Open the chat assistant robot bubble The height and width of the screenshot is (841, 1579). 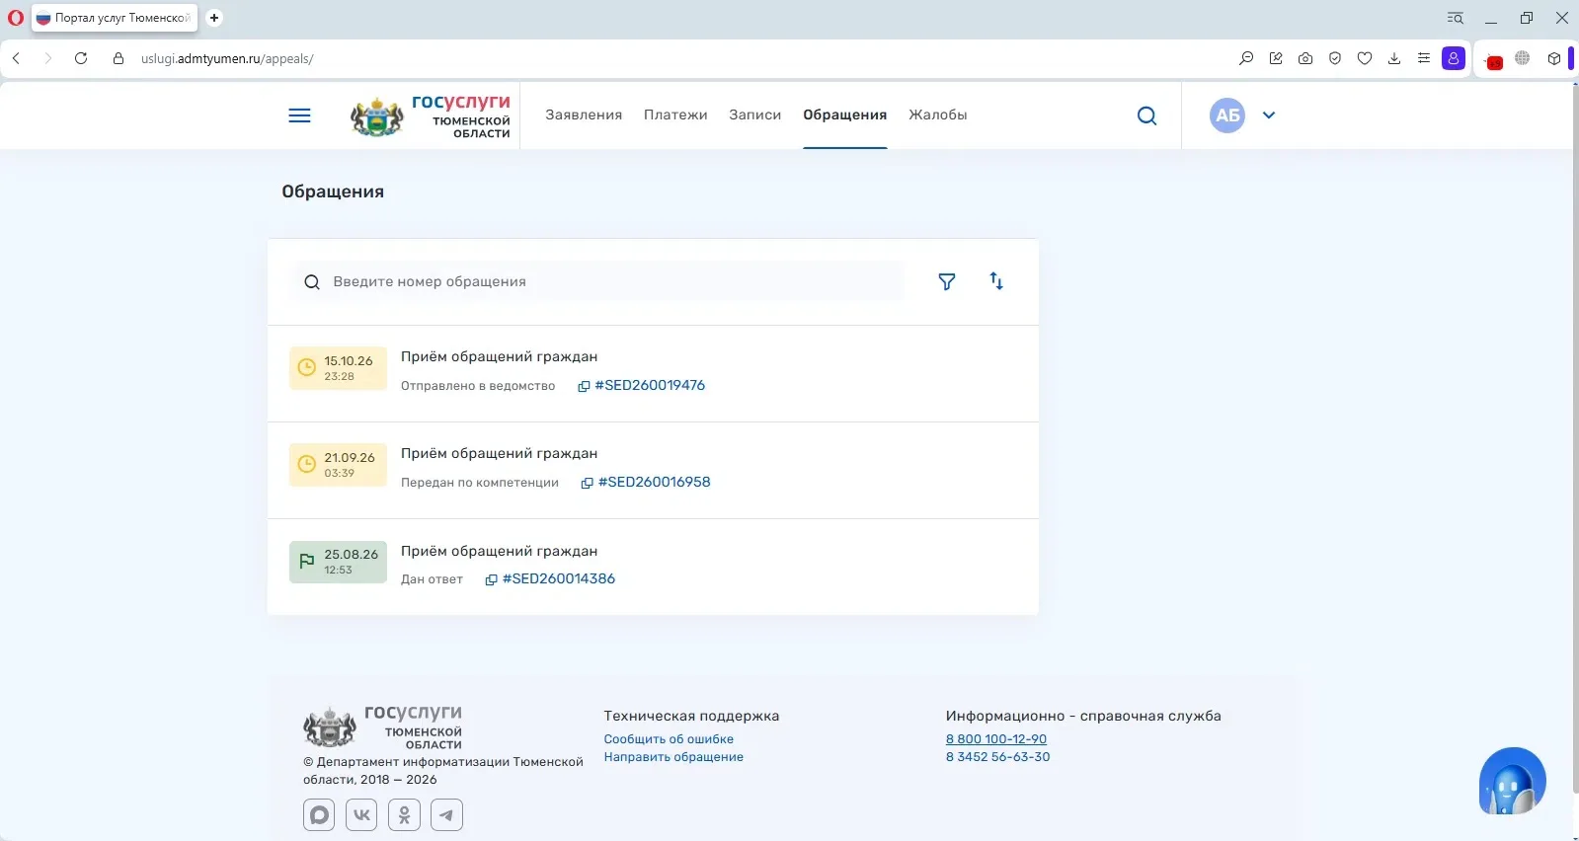tap(1512, 781)
